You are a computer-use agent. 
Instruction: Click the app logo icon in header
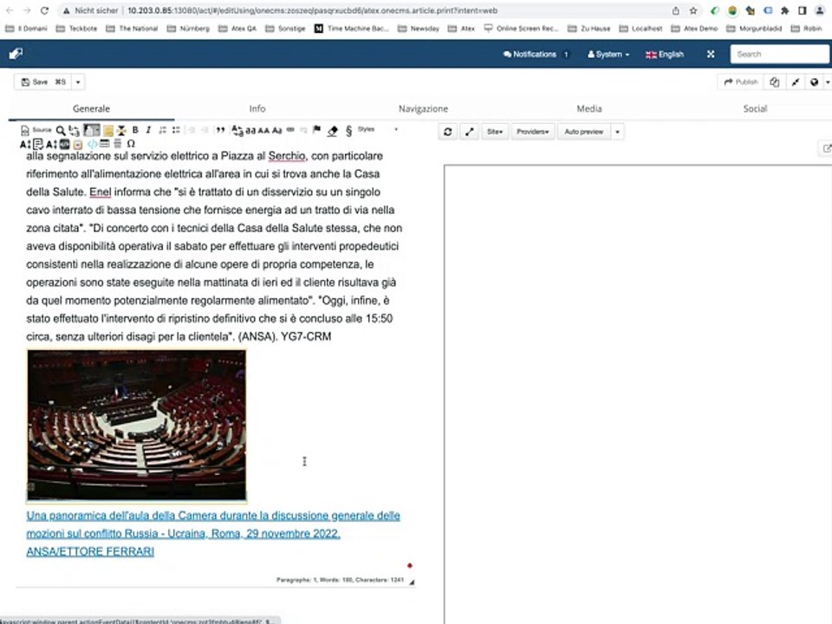tap(16, 54)
